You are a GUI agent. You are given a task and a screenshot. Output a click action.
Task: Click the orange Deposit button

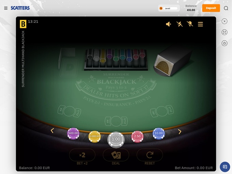(211, 8)
